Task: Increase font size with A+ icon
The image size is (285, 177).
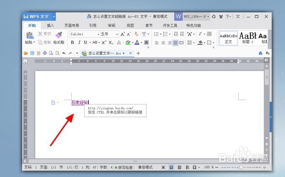Action: point(123,34)
